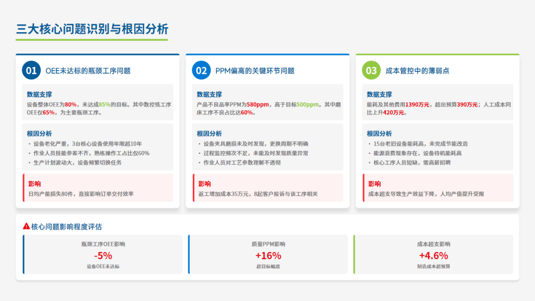Click the heading OEE未达标的瓶颈工序问题
Viewport: 535px width, 301px height.
pyautogui.click(x=88, y=71)
